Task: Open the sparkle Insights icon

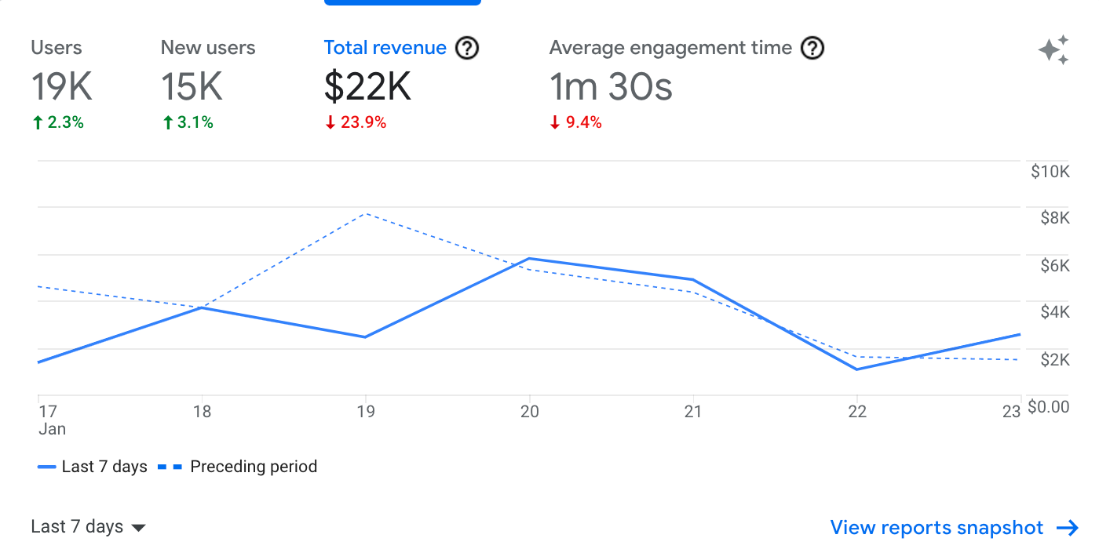Action: pyautogui.click(x=1053, y=50)
